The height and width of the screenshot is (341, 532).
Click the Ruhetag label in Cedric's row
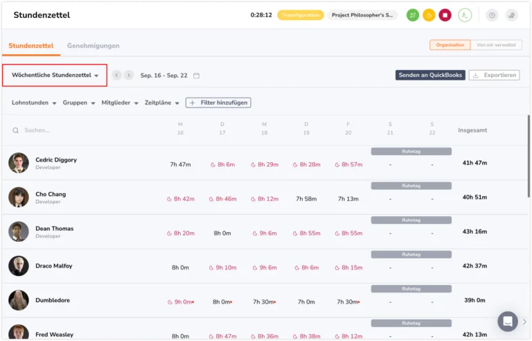411,152
